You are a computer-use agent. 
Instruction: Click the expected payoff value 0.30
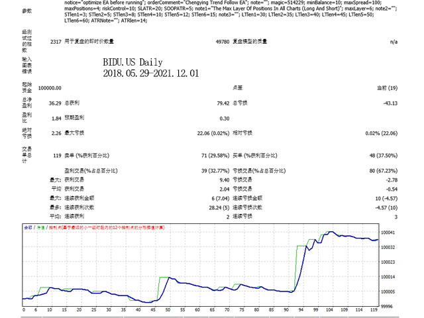(225, 119)
